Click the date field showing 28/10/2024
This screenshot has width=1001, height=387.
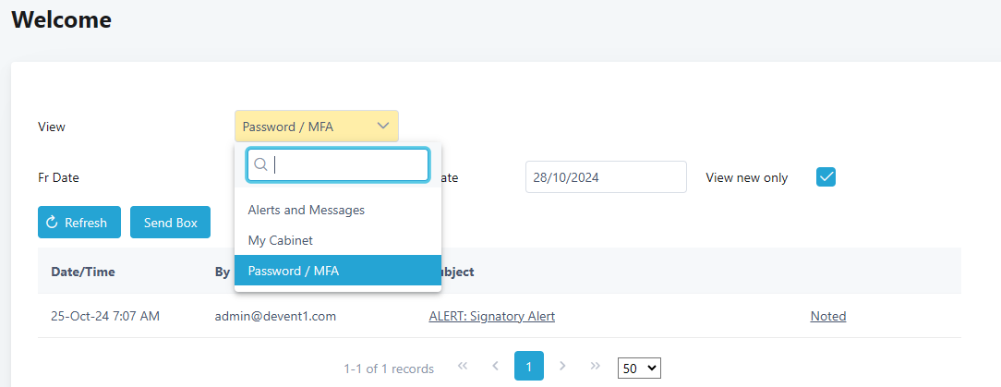click(x=605, y=176)
